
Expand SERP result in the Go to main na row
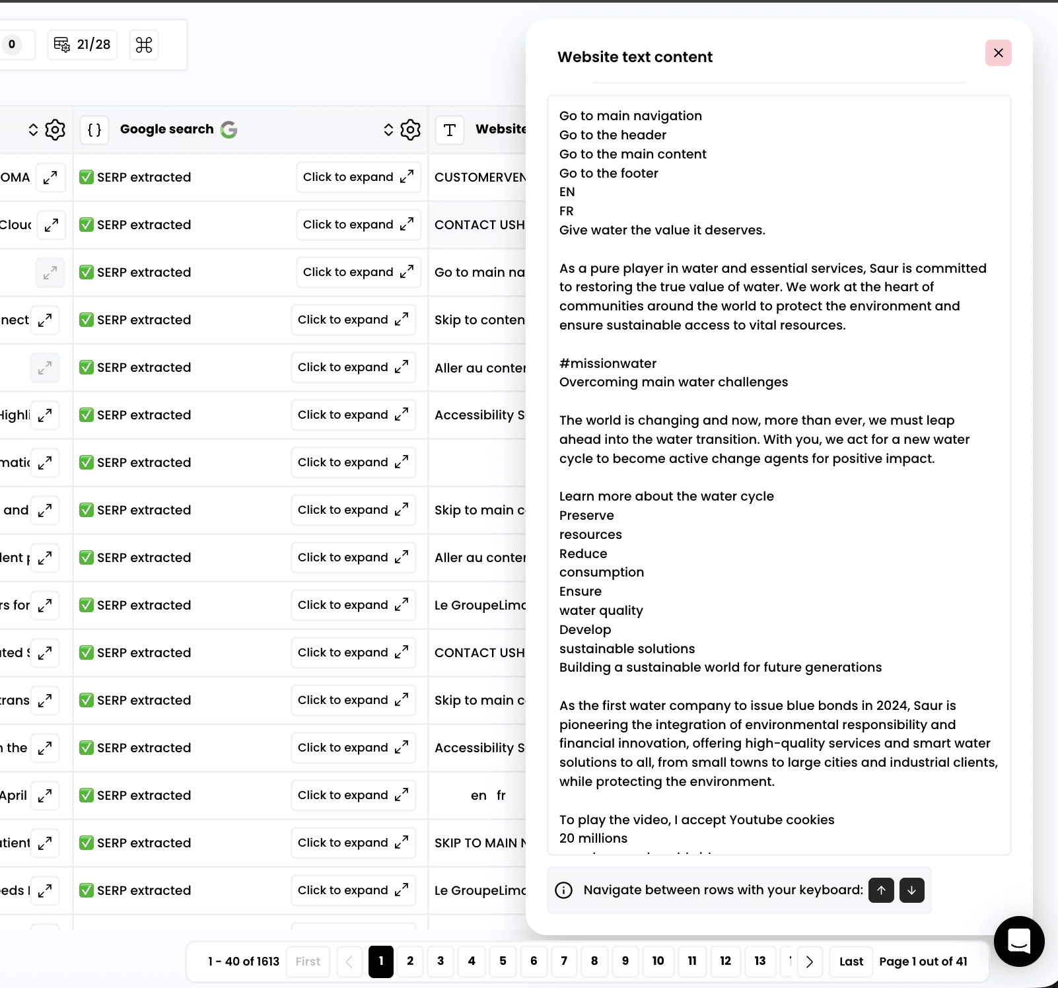[x=359, y=272]
